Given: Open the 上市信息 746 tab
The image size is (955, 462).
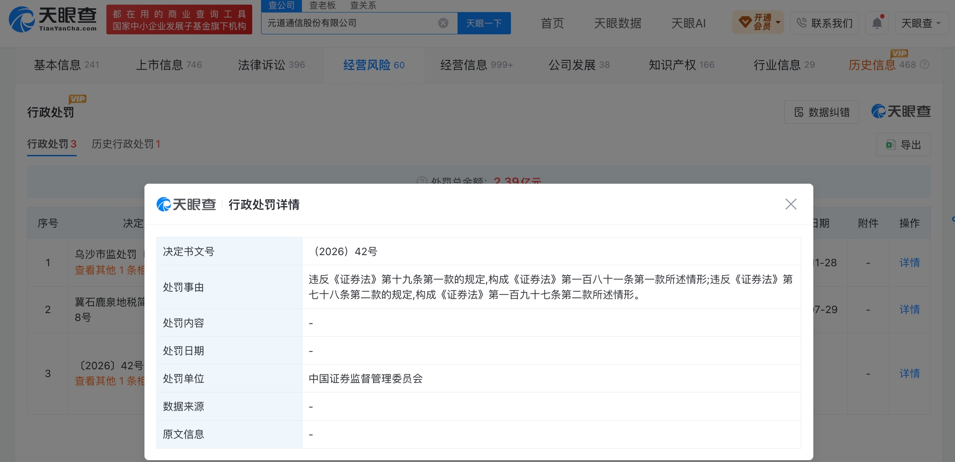Looking at the screenshot, I should (169, 65).
